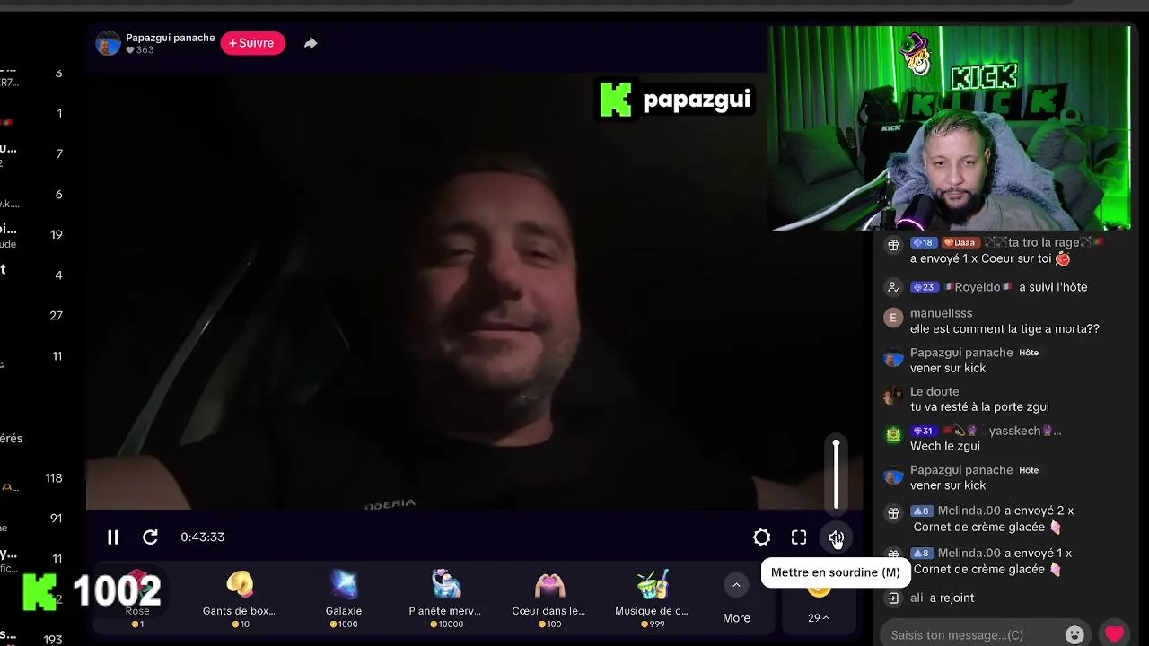Click yasskech green avatar in chat
The width and height of the screenshot is (1149, 646).
(x=893, y=435)
